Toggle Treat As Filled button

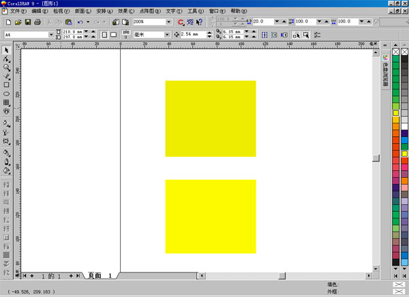[x=306, y=35]
